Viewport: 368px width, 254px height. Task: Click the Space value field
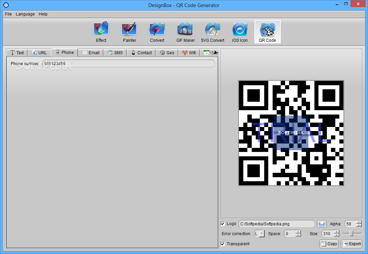click(x=290, y=234)
